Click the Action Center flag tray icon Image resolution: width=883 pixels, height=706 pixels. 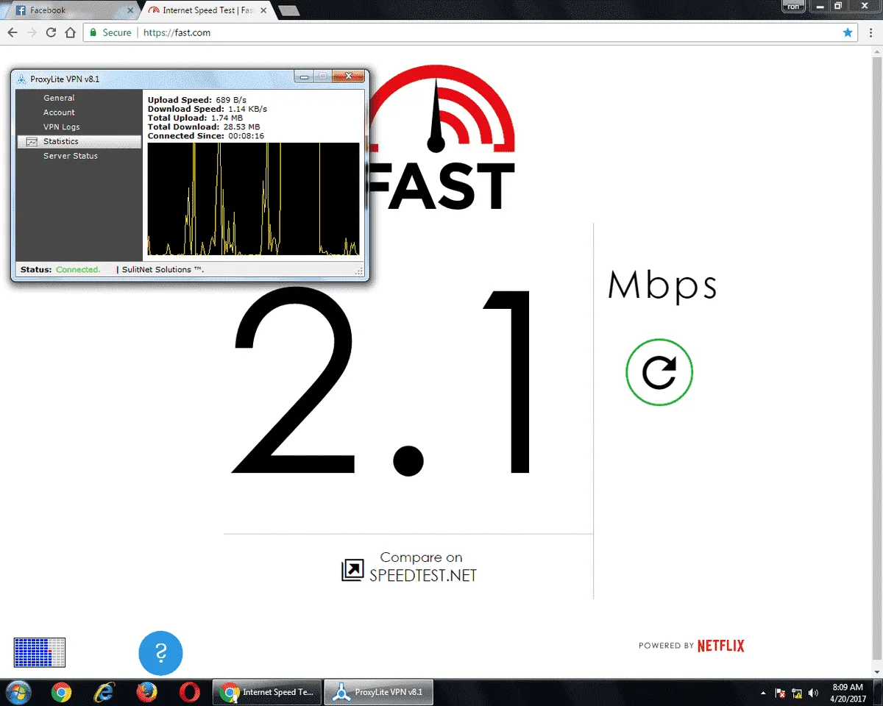pos(780,693)
